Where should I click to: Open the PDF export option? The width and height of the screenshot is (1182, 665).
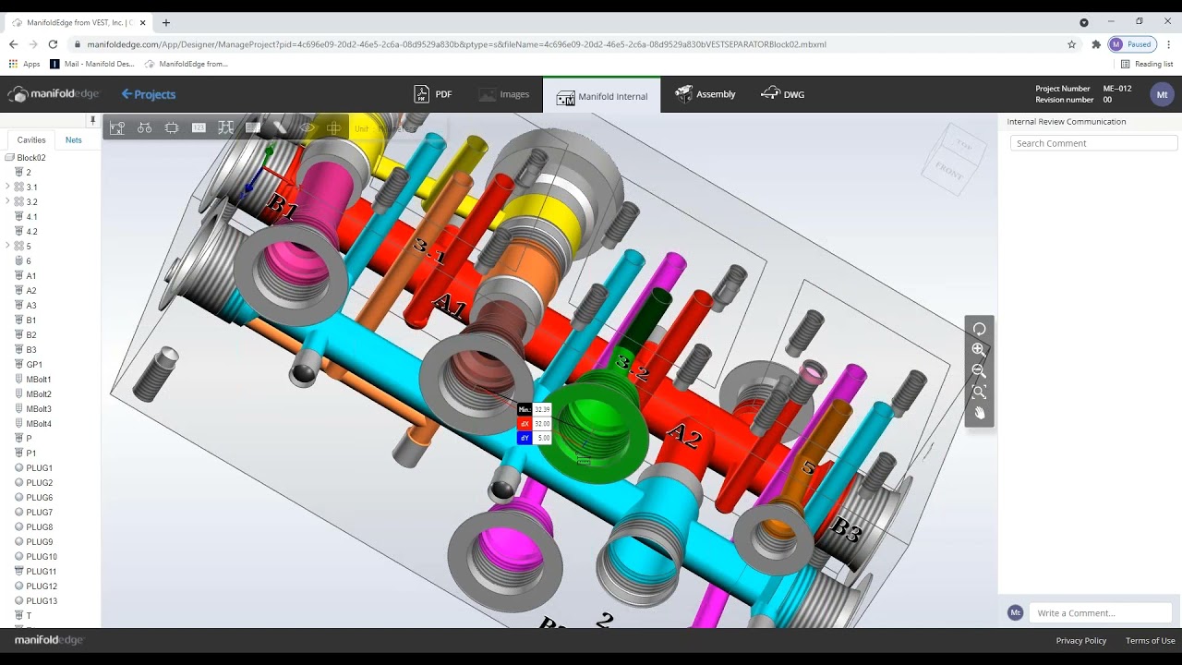click(432, 94)
